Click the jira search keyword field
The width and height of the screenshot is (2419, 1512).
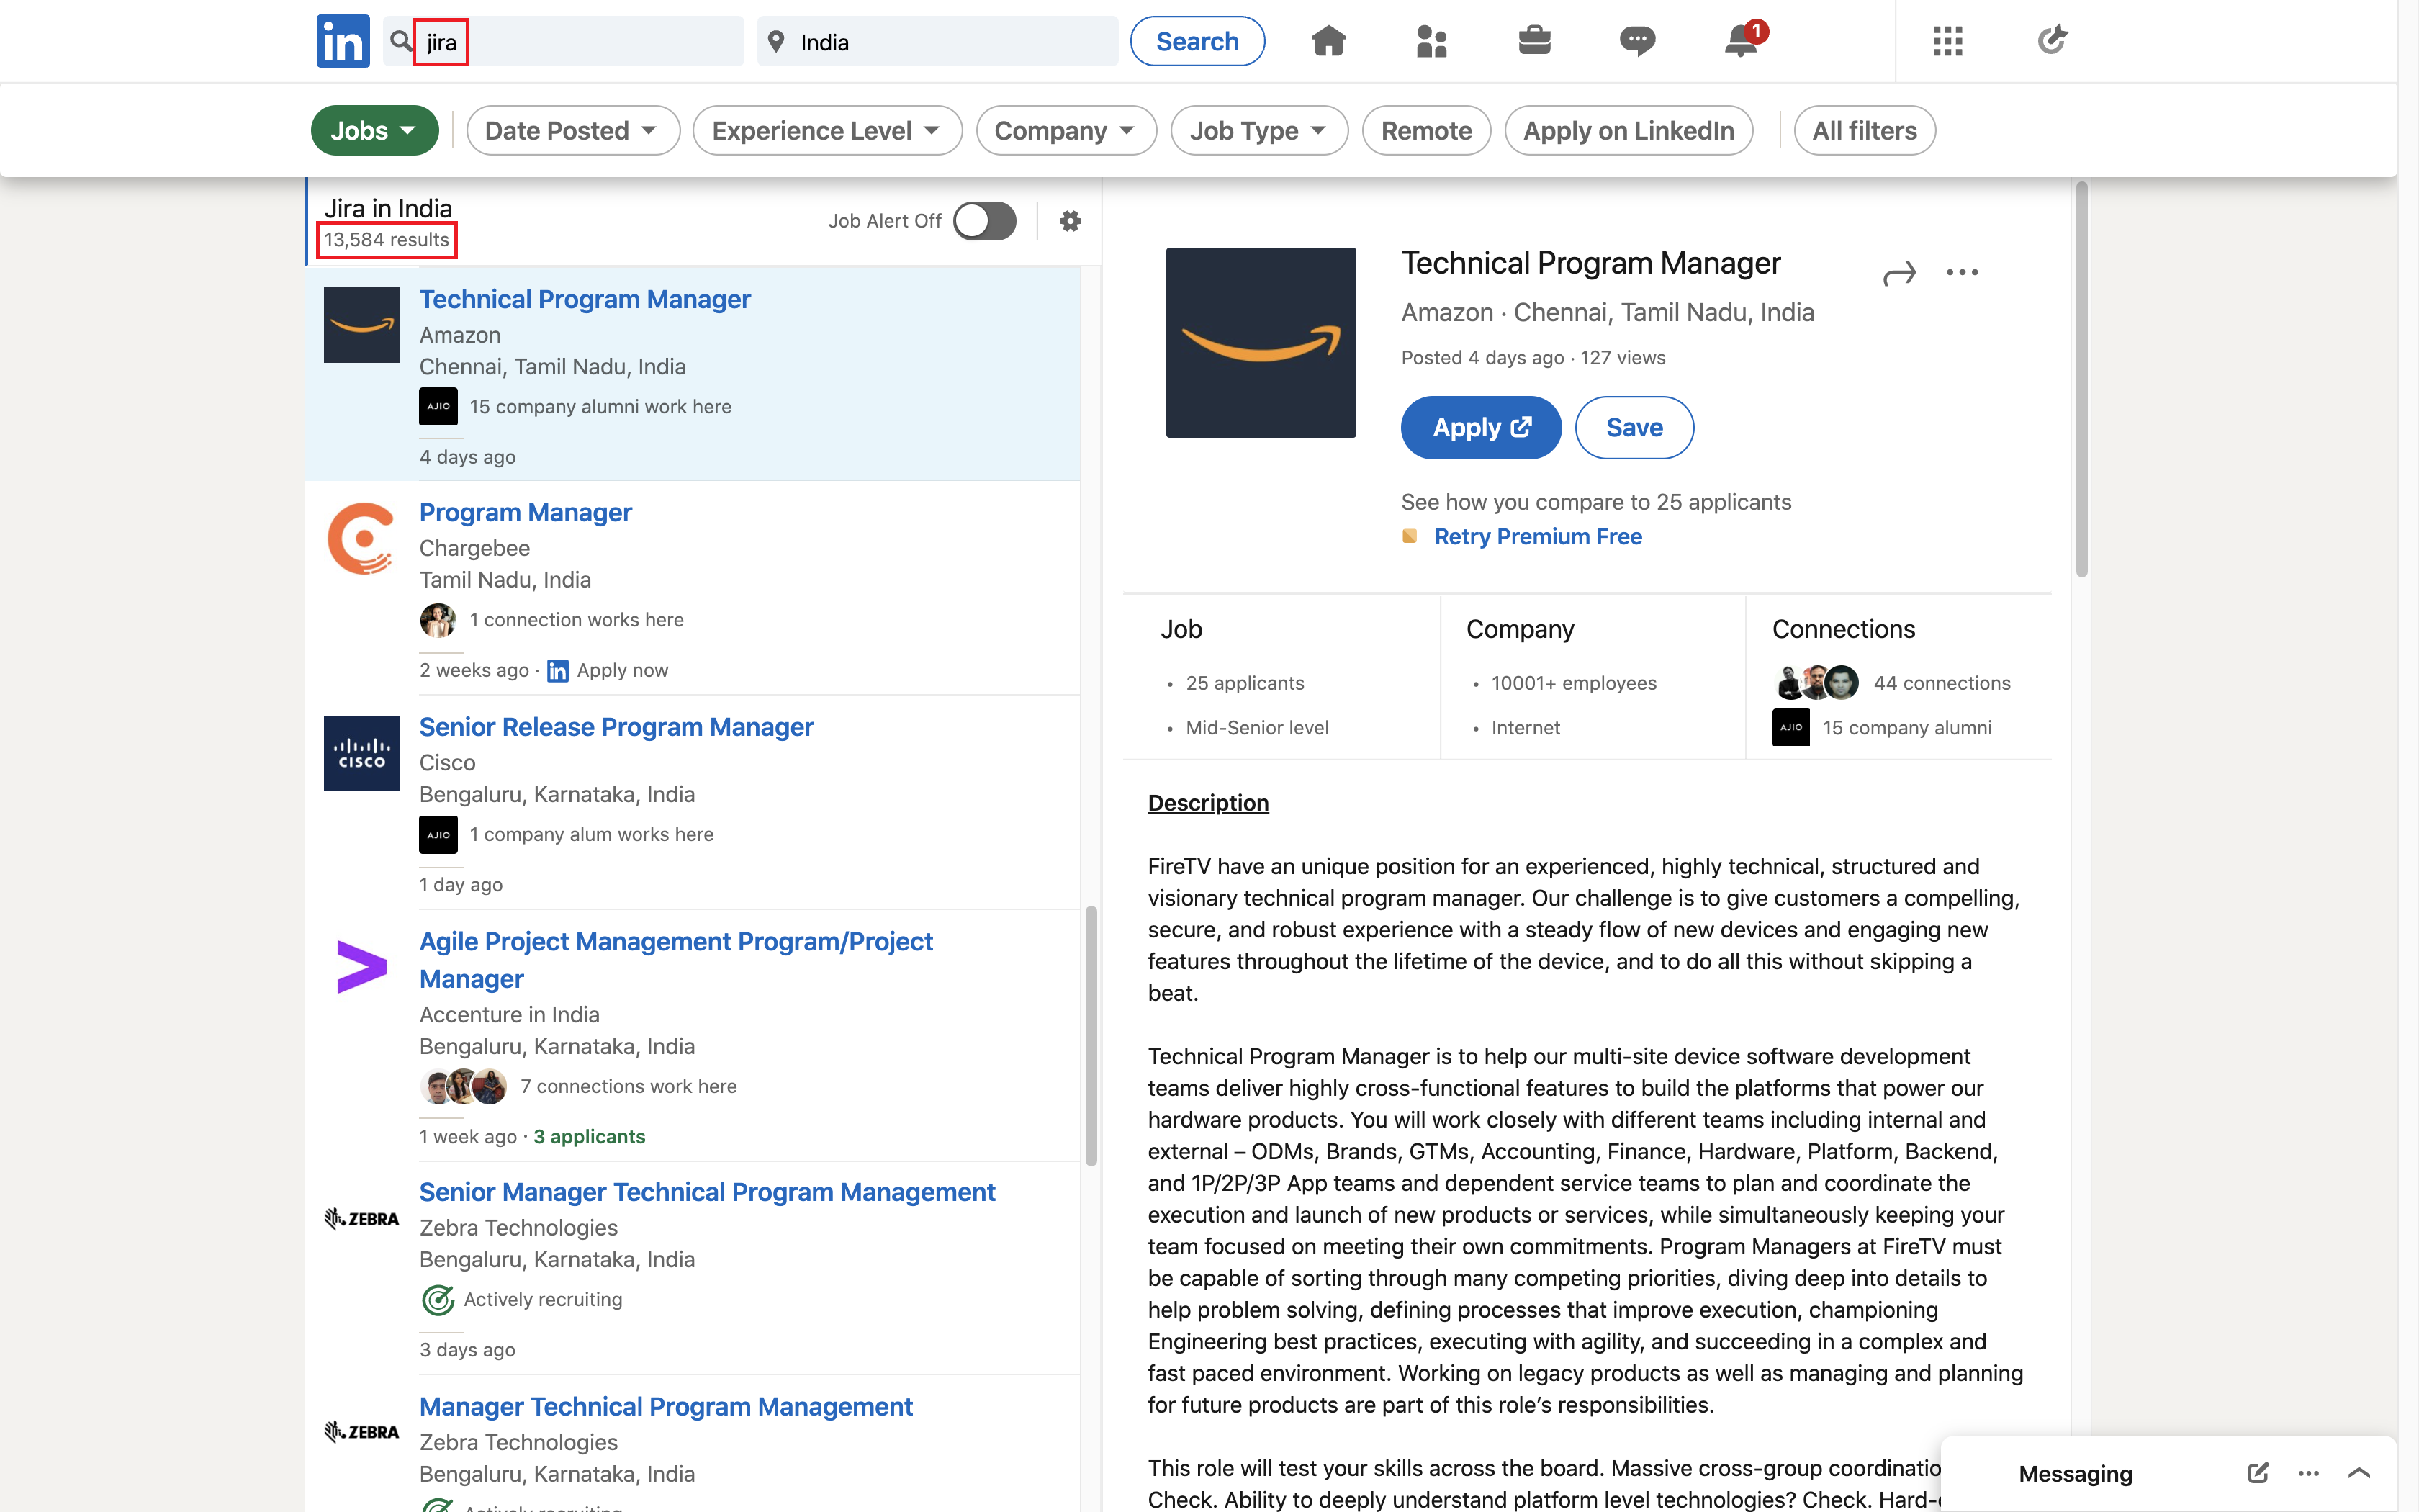[564, 41]
